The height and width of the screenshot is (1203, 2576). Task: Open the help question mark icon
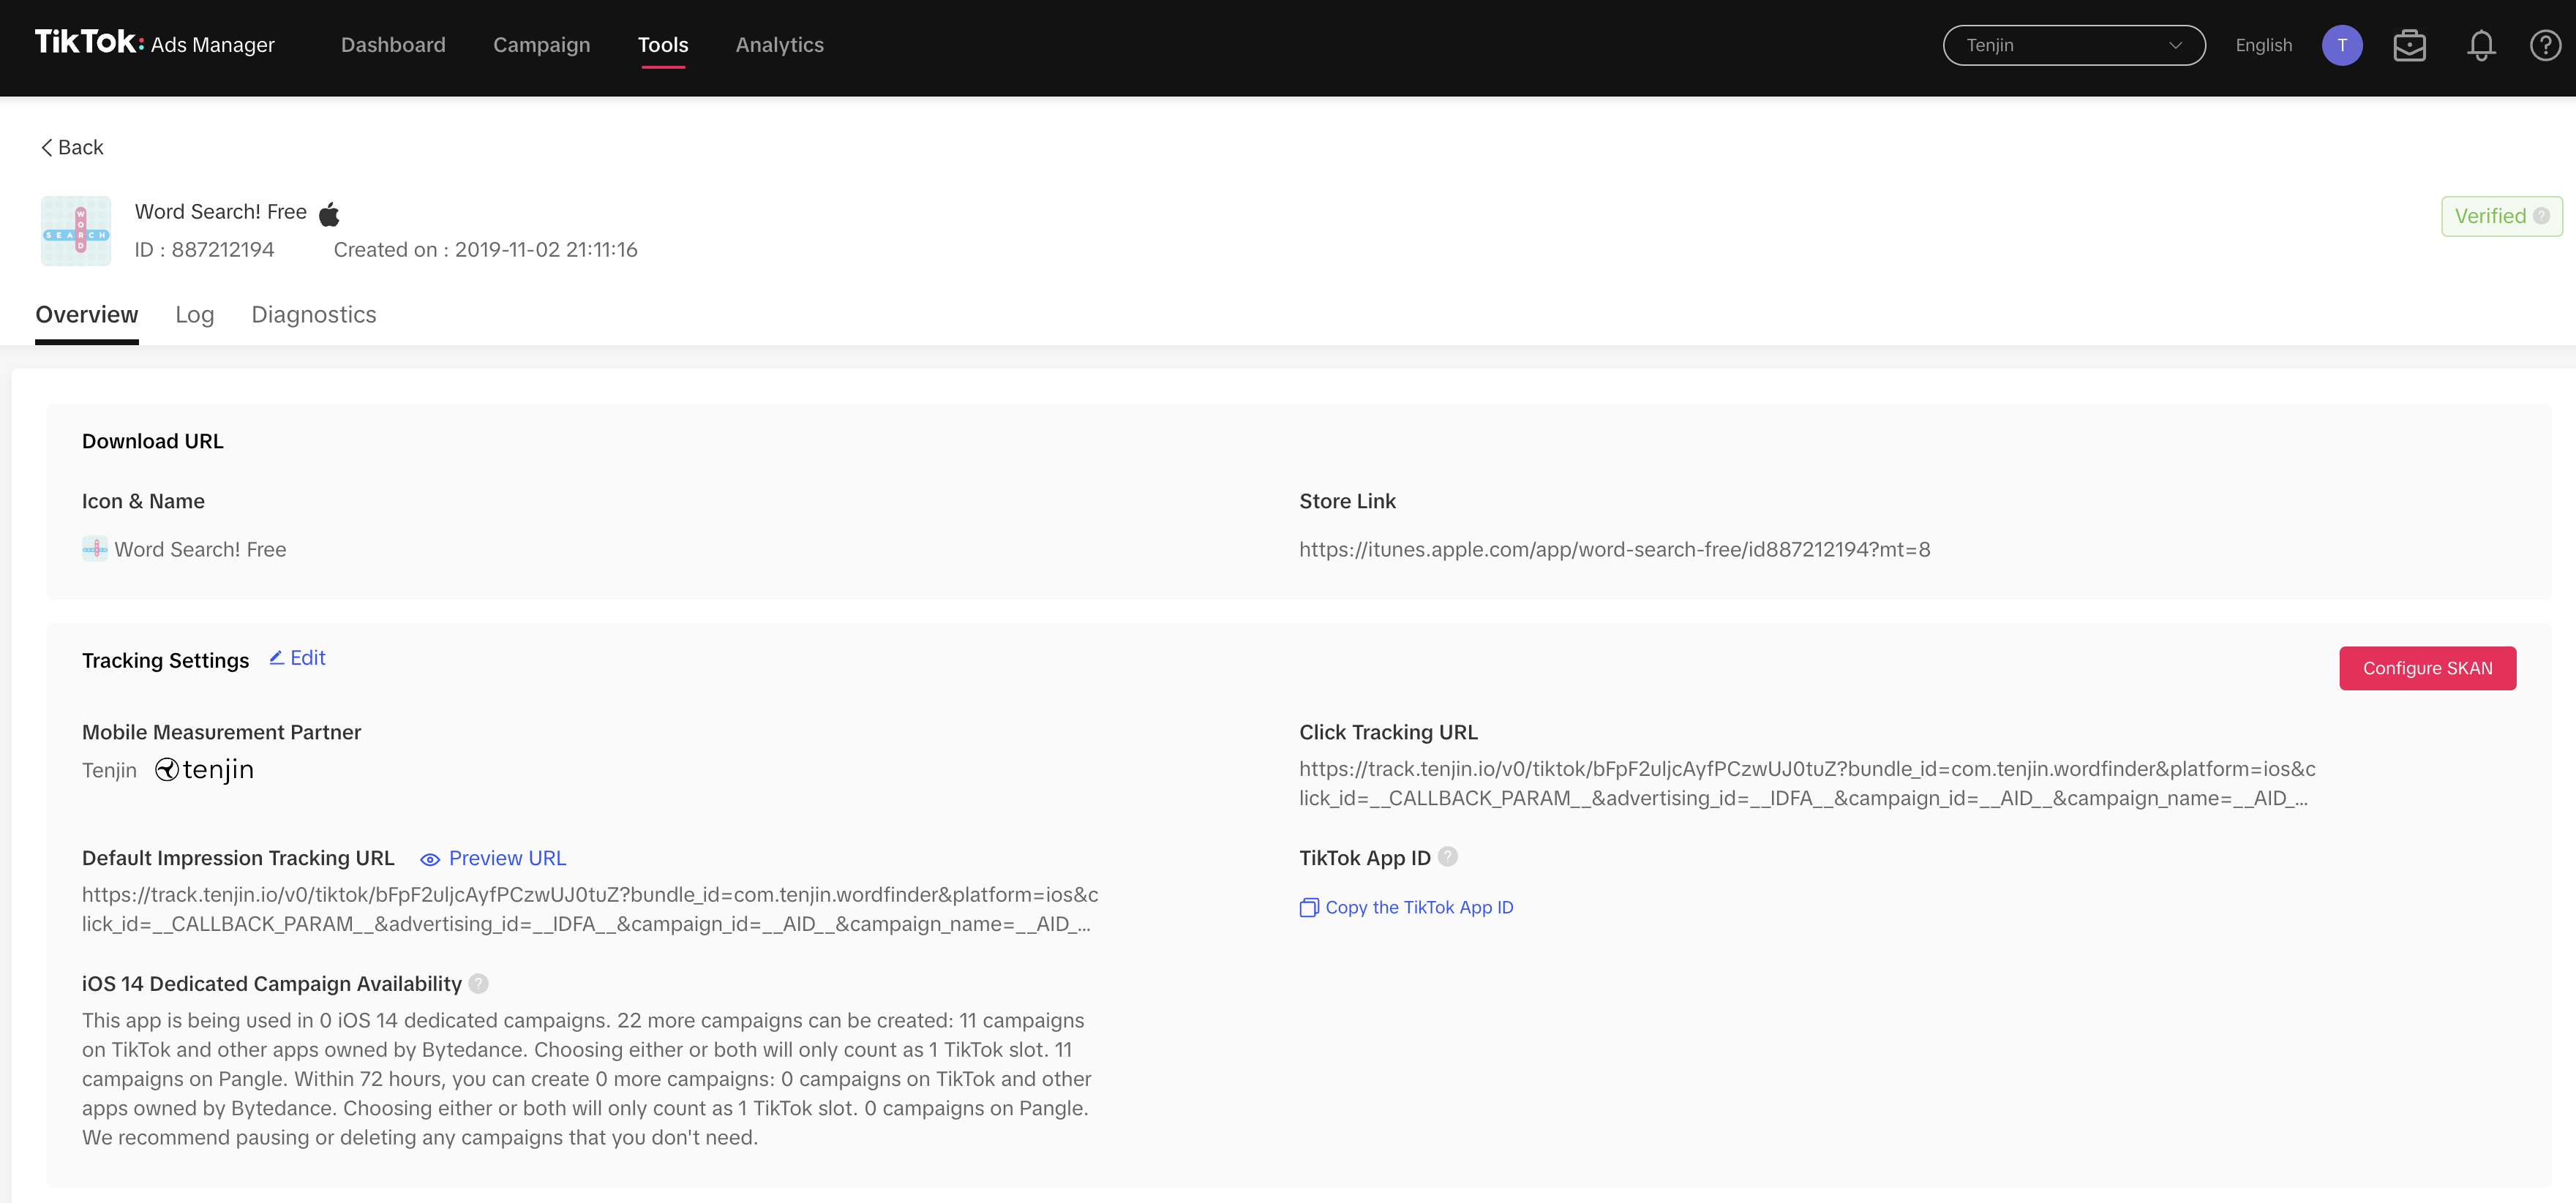tap(2545, 45)
